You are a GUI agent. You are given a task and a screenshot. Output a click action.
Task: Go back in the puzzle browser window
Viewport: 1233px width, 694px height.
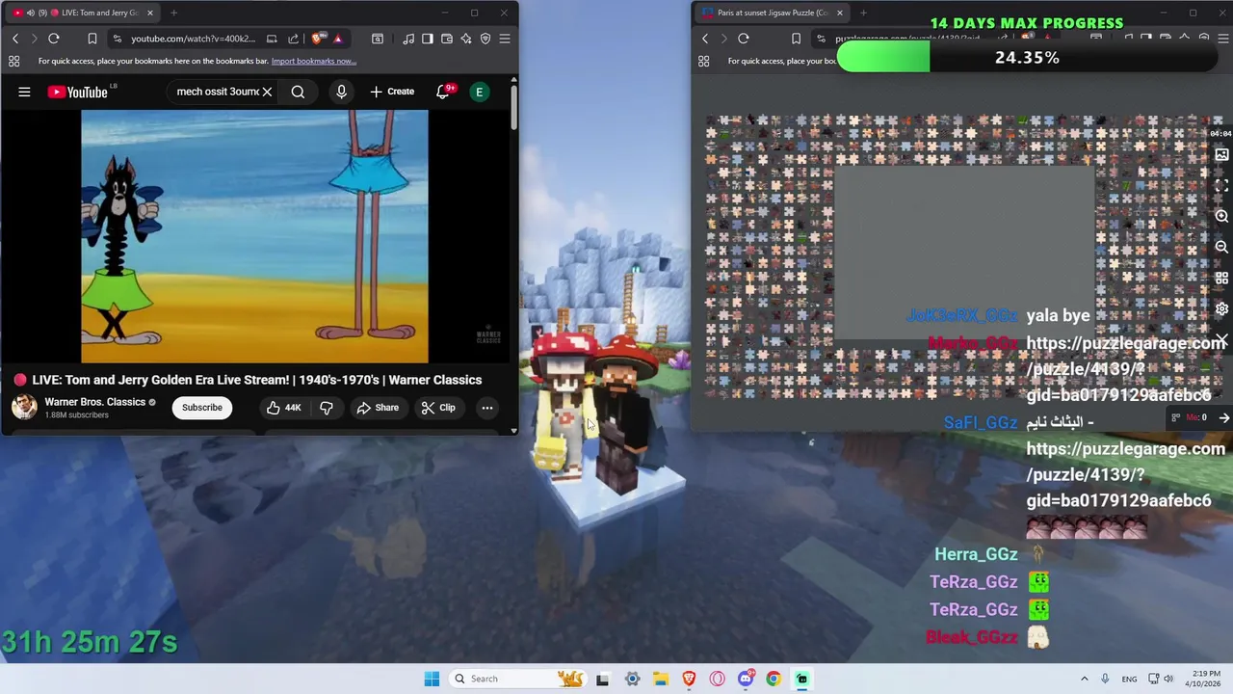[x=705, y=39]
